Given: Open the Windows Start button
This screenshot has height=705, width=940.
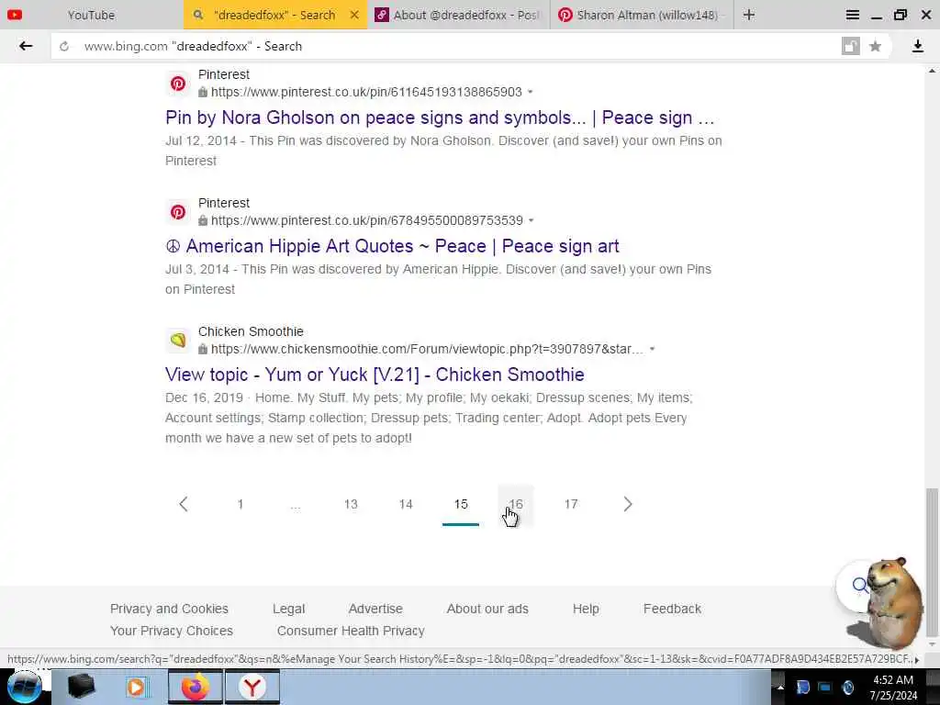Looking at the screenshot, I should pyautogui.click(x=24, y=687).
